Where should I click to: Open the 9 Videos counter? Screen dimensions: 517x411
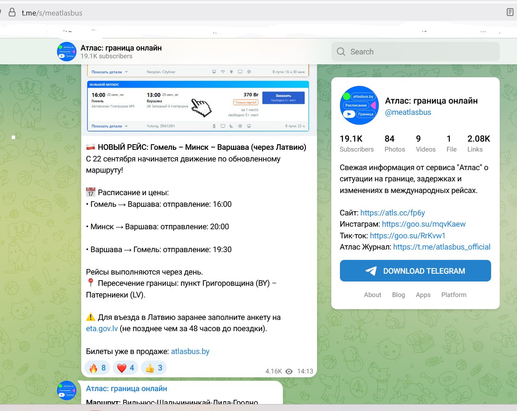coord(425,143)
